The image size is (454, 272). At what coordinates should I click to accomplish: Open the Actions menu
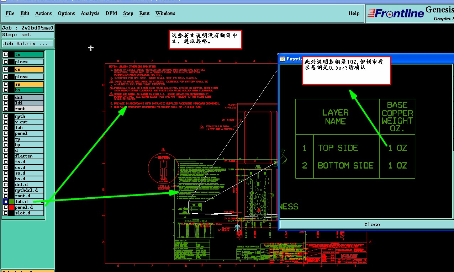click(43, 13)
